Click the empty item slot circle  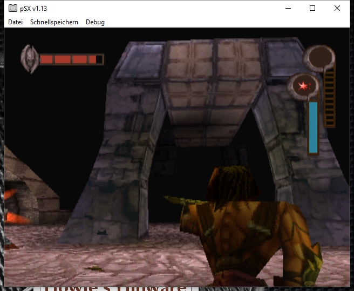(319, 57)
